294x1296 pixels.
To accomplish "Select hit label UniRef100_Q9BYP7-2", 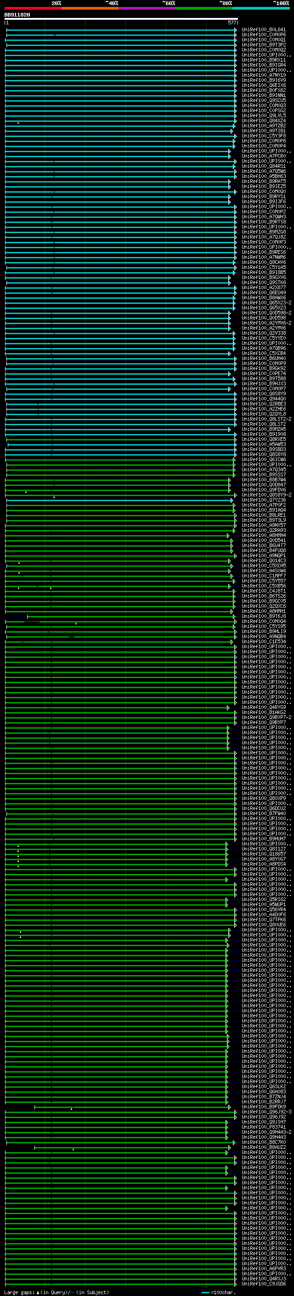I will pyautogui.click(x=266, y=718).
